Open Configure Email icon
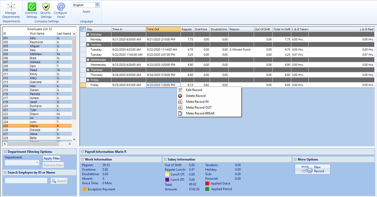 click(61, 7)
